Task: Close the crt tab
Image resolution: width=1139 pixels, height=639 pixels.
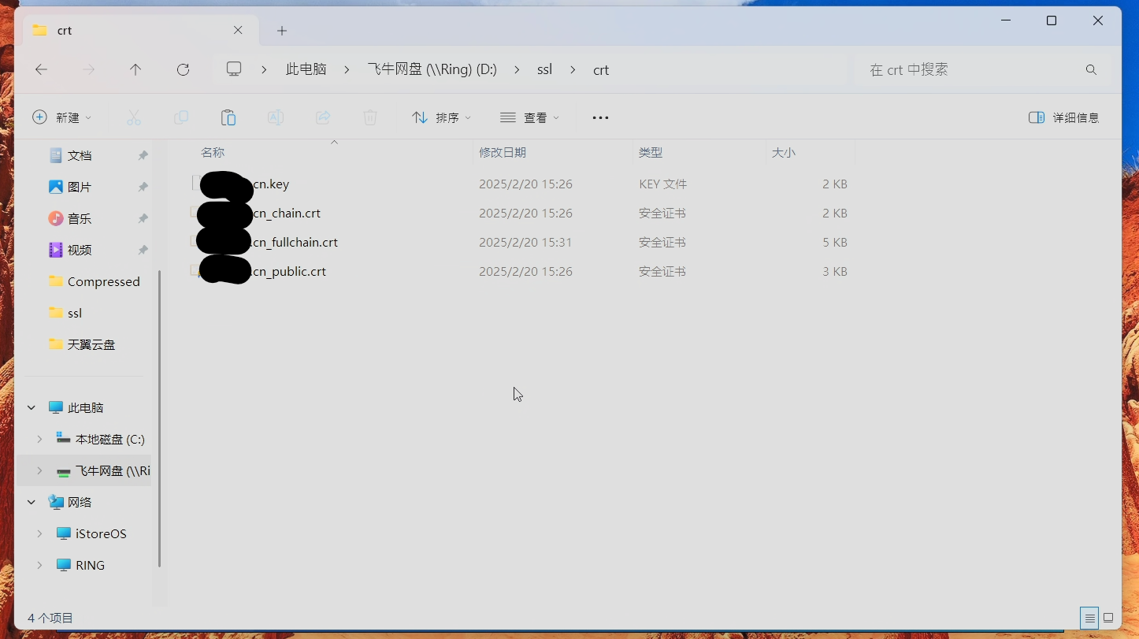Action: click(238, 31)
